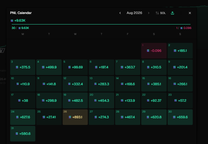Image resolution: width=208 pixels, height=144 pixels.
Task: Select day 10 cell showing +110.9
Action: (x=23, y=84)
